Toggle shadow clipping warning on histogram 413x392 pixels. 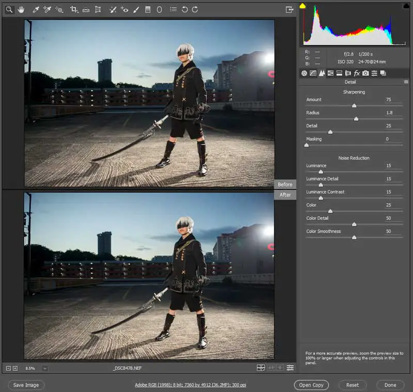tap(303, 6)
